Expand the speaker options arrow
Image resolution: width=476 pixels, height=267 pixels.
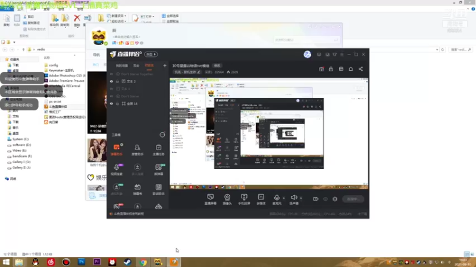(301, 198)
